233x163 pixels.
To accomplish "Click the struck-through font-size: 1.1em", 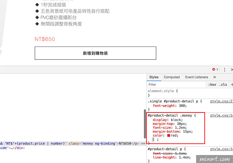I will click(170, 153).
